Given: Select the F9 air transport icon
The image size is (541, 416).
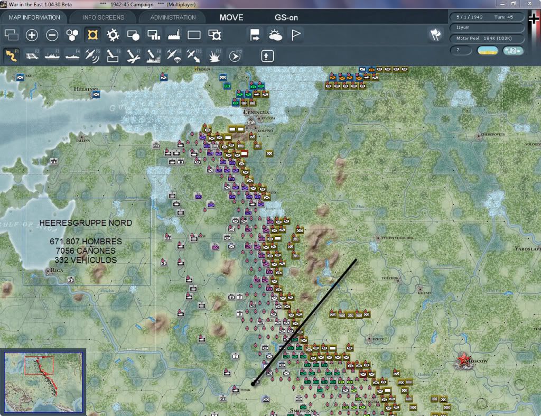Looking at the screenshot, I should point(174,56).
